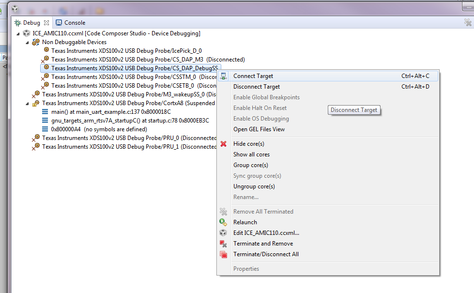Select PRU_0 disconnected probe row
Screen dimensions: 474x293
pyautogui.click(x=129, y=138)
